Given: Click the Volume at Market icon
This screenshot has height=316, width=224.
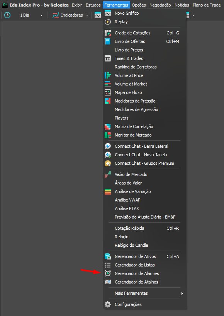Looking at the screenshot, I should coord(108,84).
